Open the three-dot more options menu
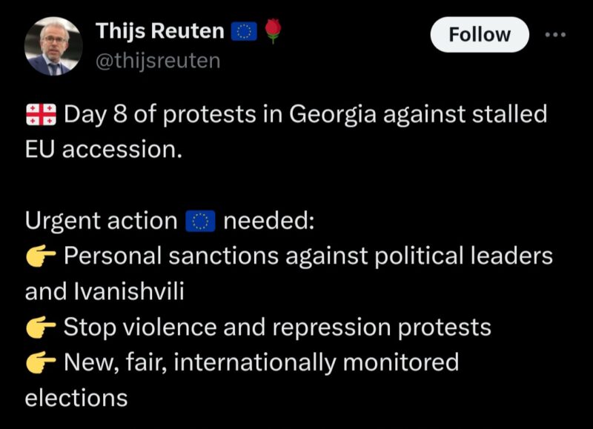Image resolution: width=593 pixels, height=429 pixels. click(554, 35)
